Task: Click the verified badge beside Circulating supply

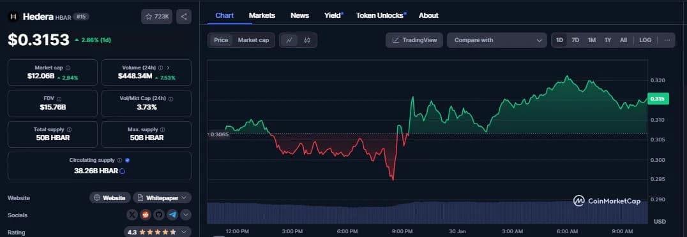Action: [x=127, y=161]
